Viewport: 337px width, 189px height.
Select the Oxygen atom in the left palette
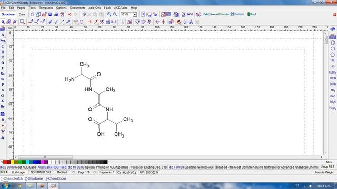click(x=3, y=63)
